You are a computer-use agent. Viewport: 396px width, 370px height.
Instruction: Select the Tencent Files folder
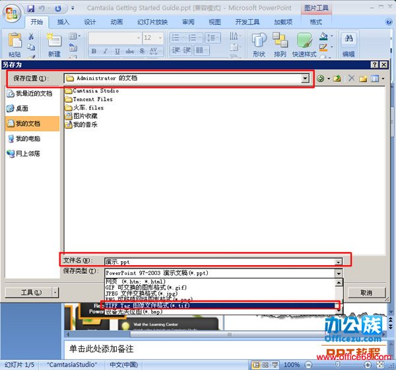(x=89, y=100)
